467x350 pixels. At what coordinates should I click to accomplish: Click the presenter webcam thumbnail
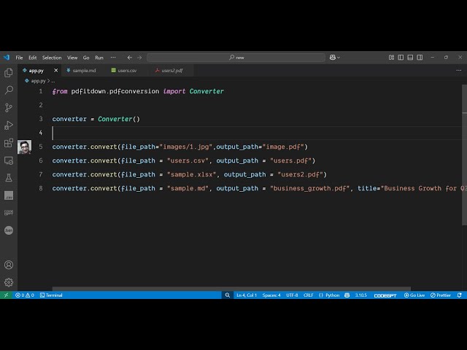coord(24,147)
